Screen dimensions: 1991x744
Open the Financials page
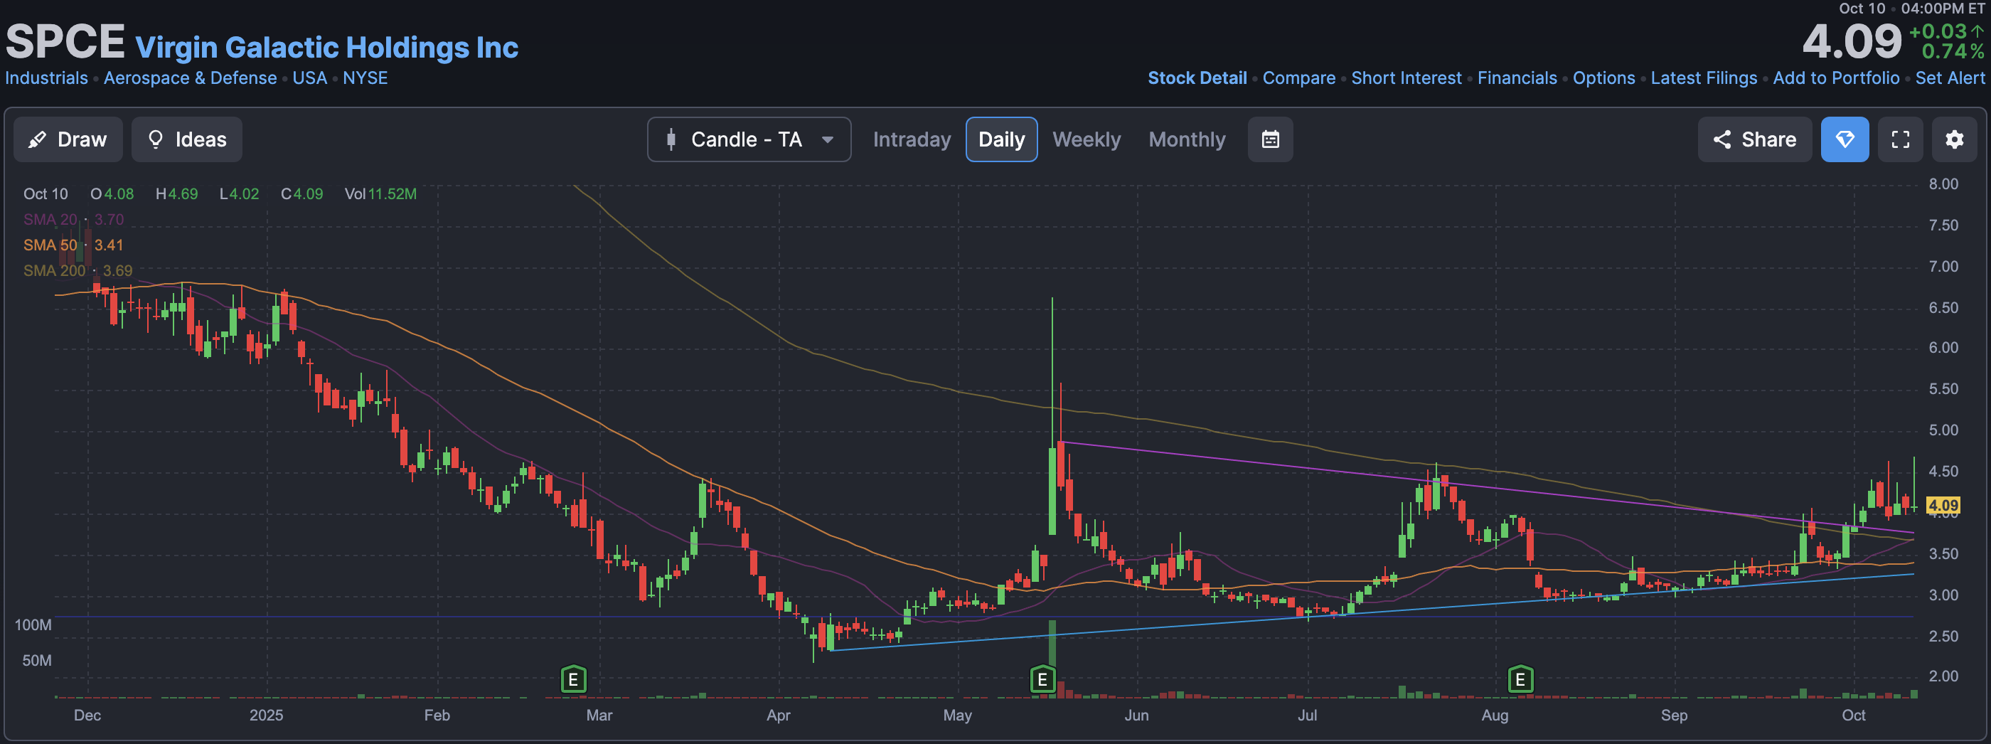coord(1517,78)
